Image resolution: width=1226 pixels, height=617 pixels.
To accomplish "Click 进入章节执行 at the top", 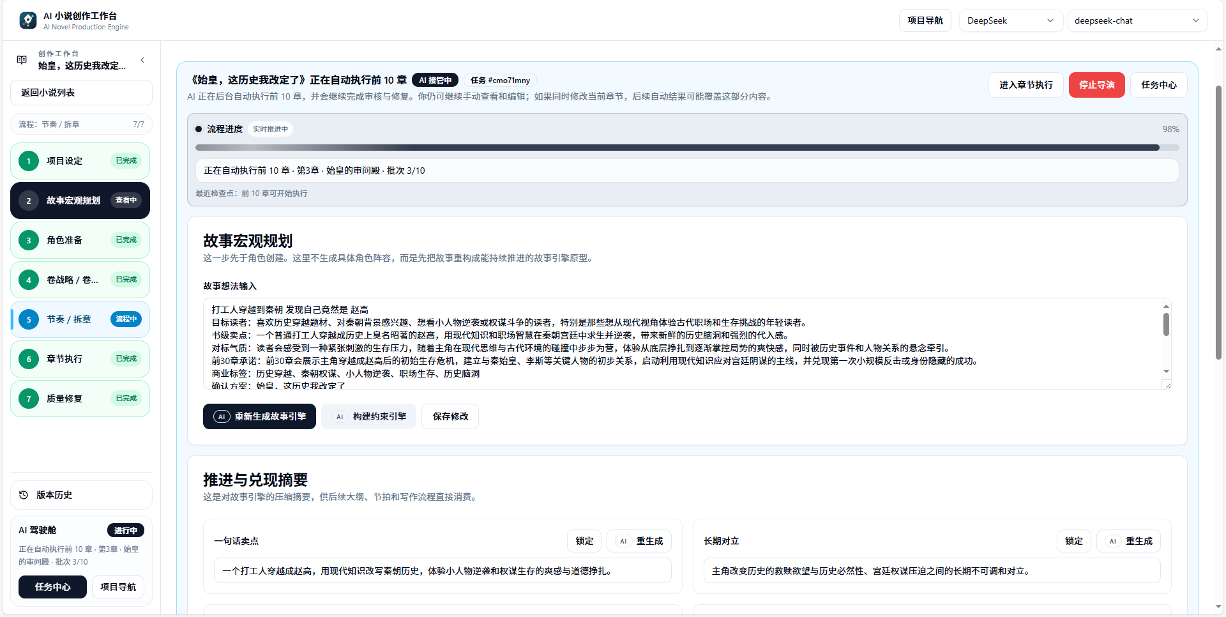I will click(1025, 84).
